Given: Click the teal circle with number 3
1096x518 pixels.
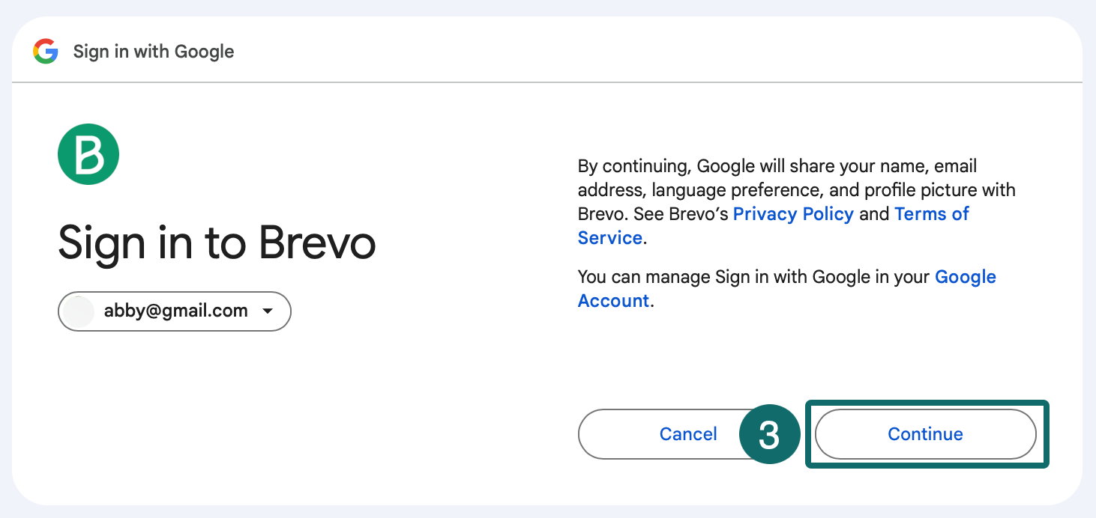Looking at the screenshot, I should [x=769, y=434].
